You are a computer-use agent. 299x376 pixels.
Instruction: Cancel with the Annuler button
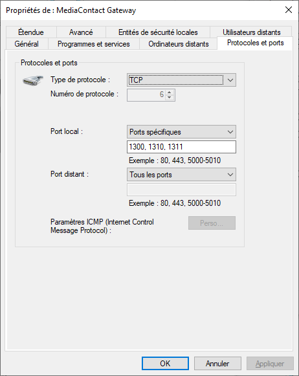pos(217,364)
